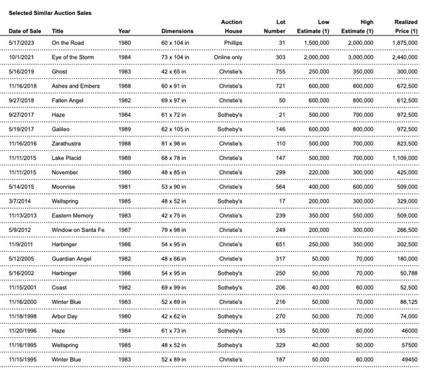Select the "Fallen Angel" row title
This screenshot has height=370, width=424.
click(69, 100)
